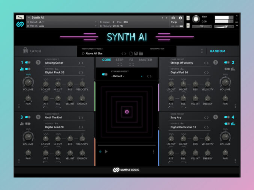Step Digital Pluck 53 source arrows
The width and height of the screenshot is (254, 190).
tap(81, 72)
